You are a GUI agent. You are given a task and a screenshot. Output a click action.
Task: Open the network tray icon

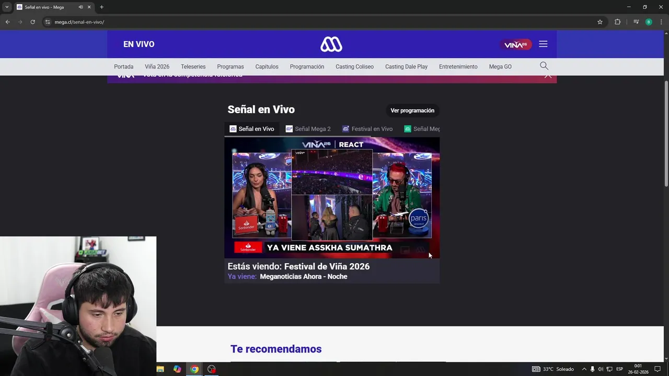tap(609, 369)
